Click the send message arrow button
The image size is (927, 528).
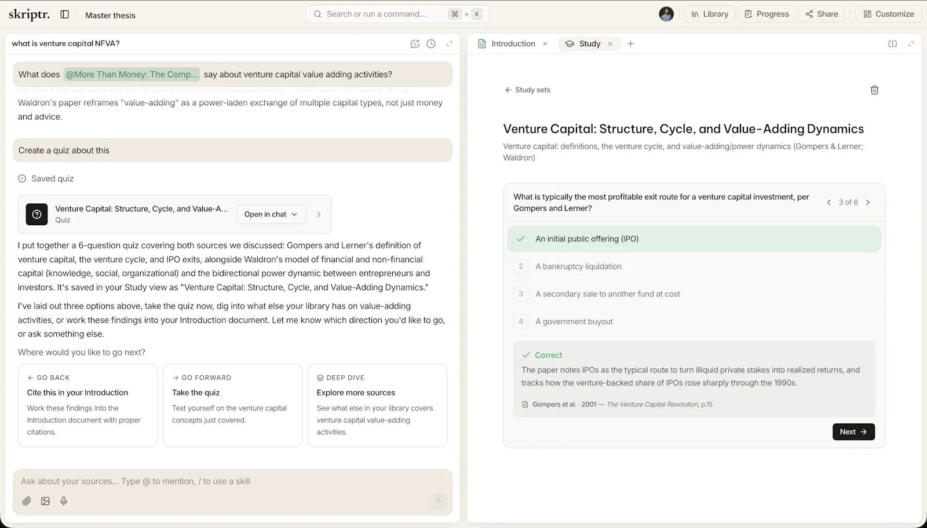click(439, 501)
